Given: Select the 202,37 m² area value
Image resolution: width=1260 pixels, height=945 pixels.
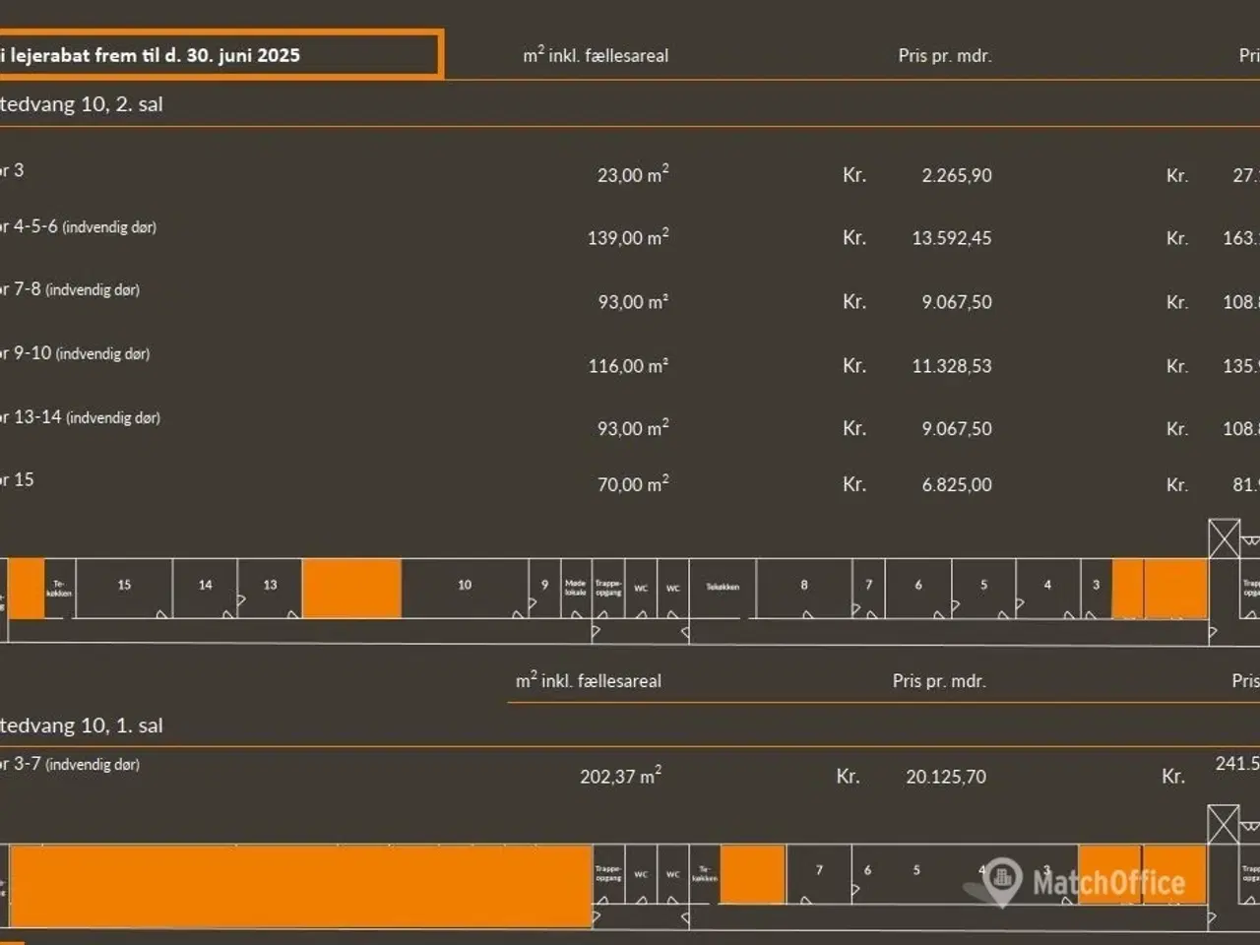Looking at the screenshot, I should click(620, 776).
